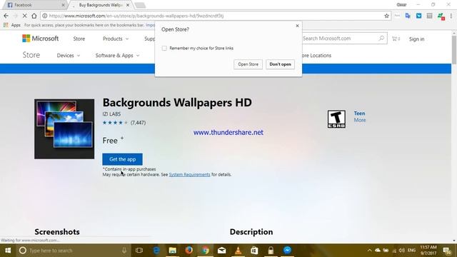This screenshot has height=257, width=457.
Task: Click Get the app button
Action: coord(122,159)
